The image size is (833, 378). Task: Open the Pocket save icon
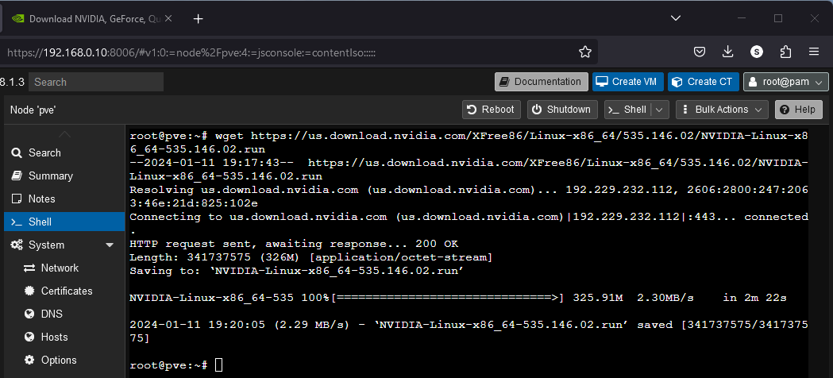click(x=700, y=52)
